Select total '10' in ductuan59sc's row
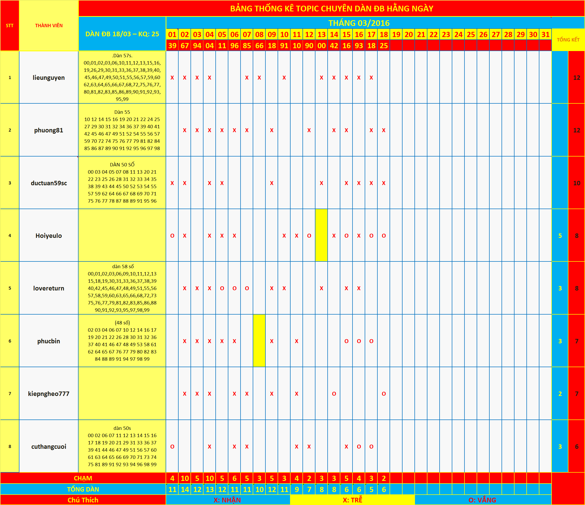The image size is (585, 505). click(x=576, y=183)
